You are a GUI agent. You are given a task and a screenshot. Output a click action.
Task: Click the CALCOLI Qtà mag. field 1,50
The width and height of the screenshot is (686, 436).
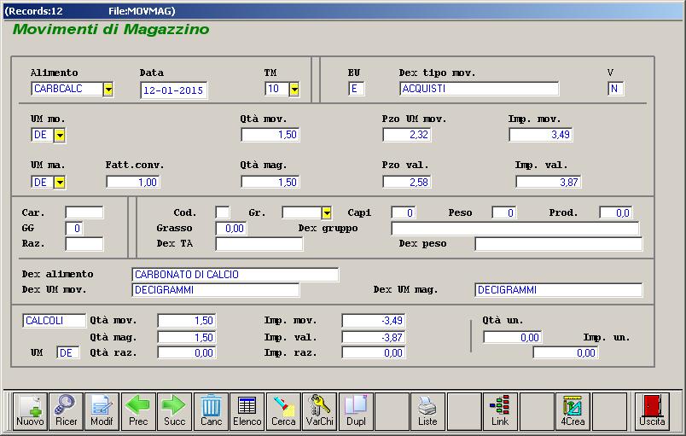pyautogui.click(x=187, y=337)
